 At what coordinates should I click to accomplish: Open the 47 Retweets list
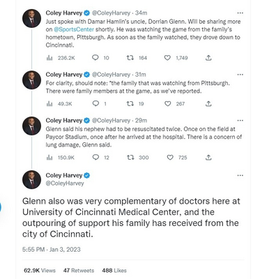[x=79, y=271]
